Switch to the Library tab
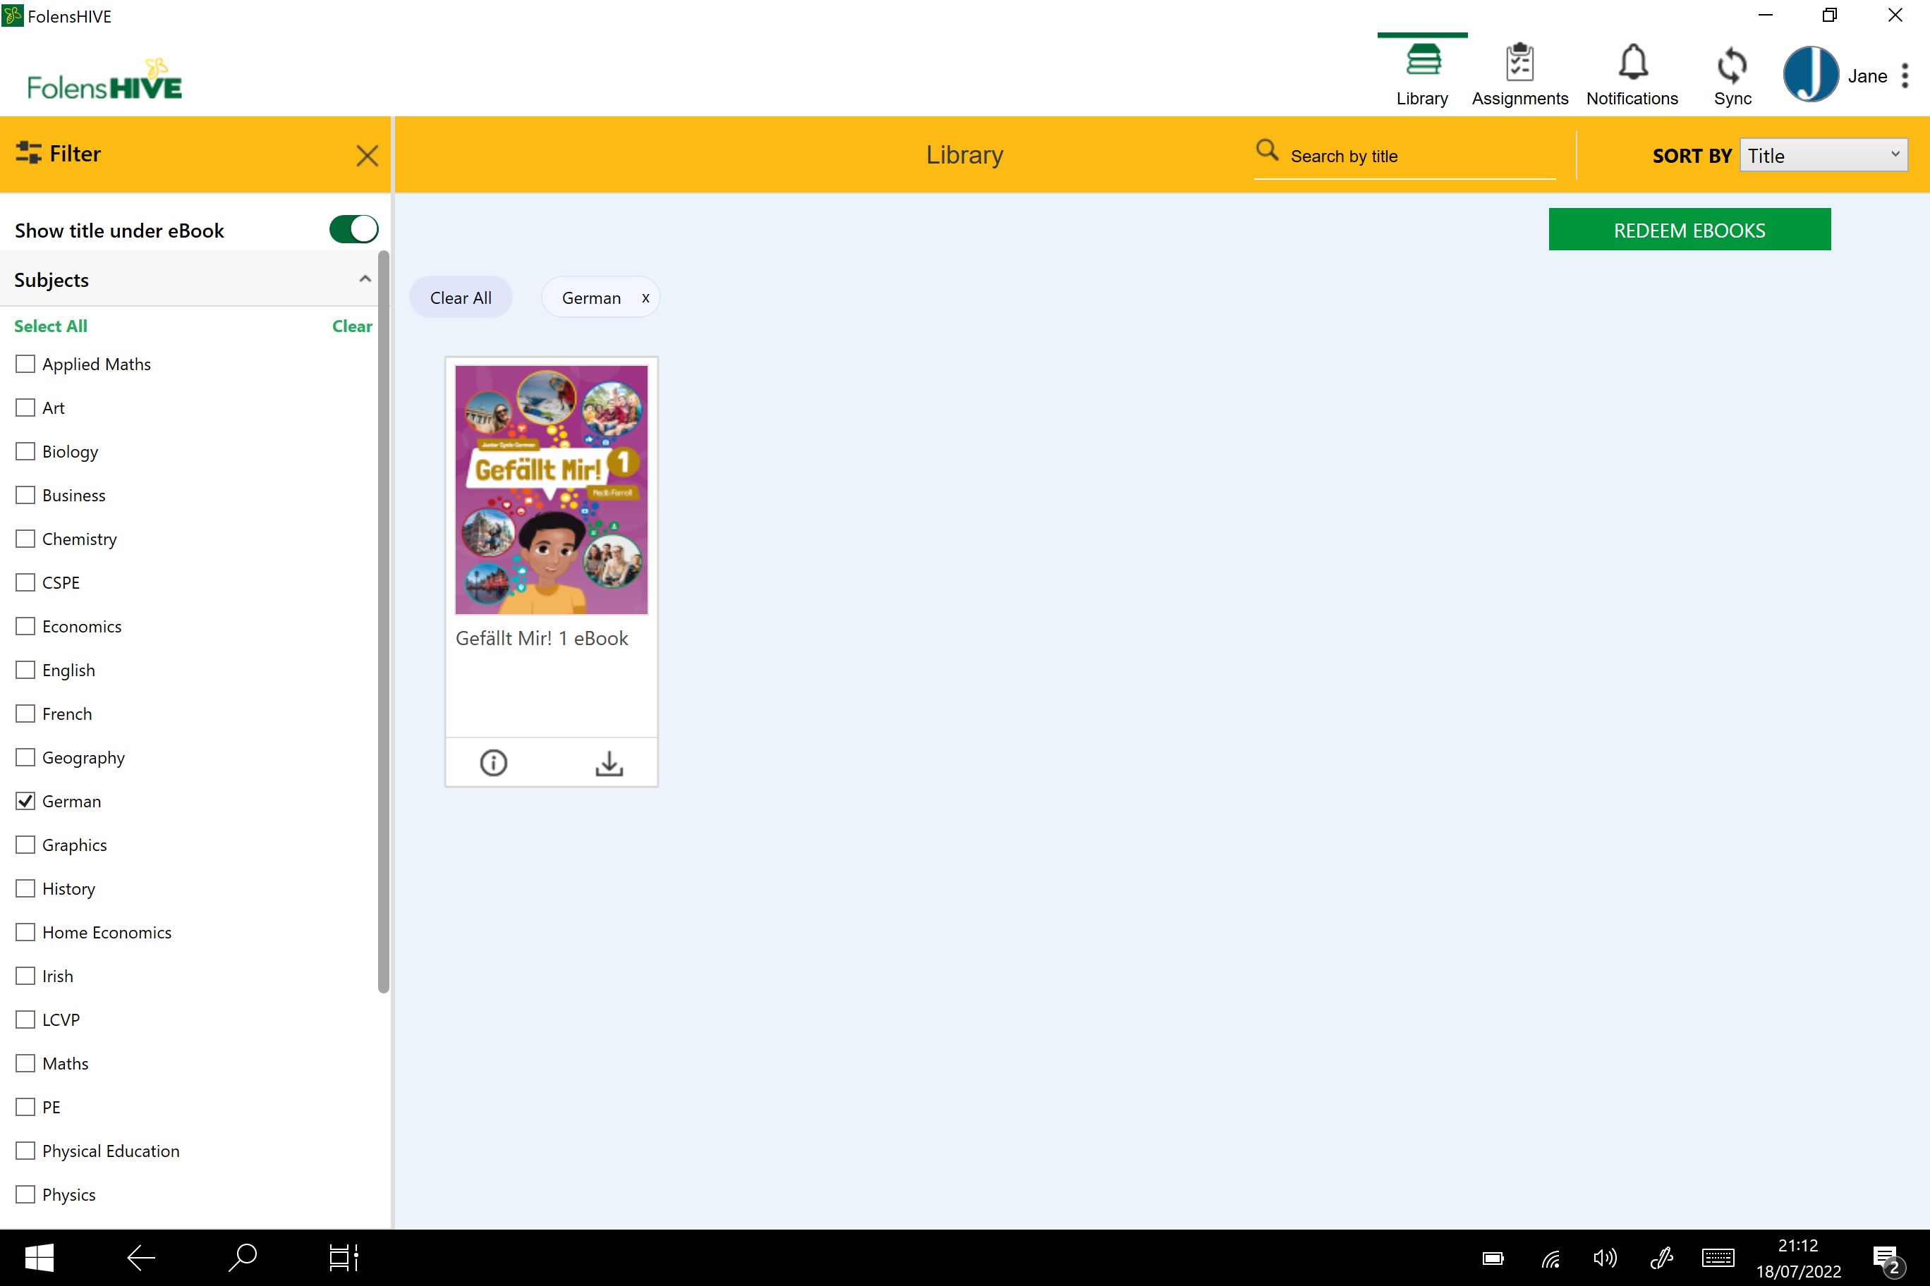The width and height of the screenshot is (1930, 1286). click(x=1422, y=74)
